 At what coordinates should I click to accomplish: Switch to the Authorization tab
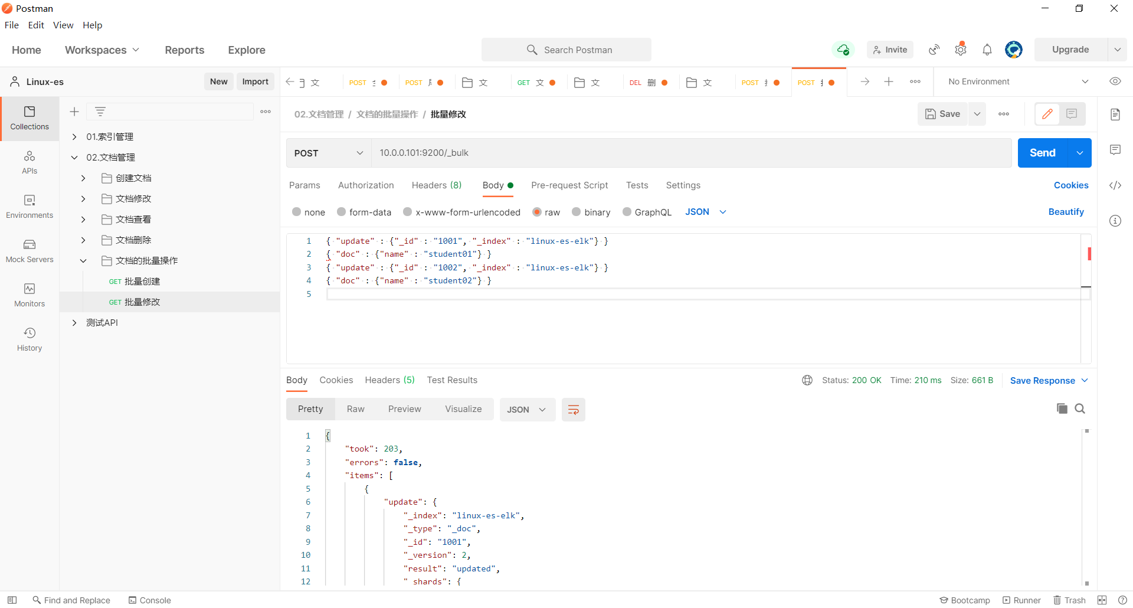366,185
